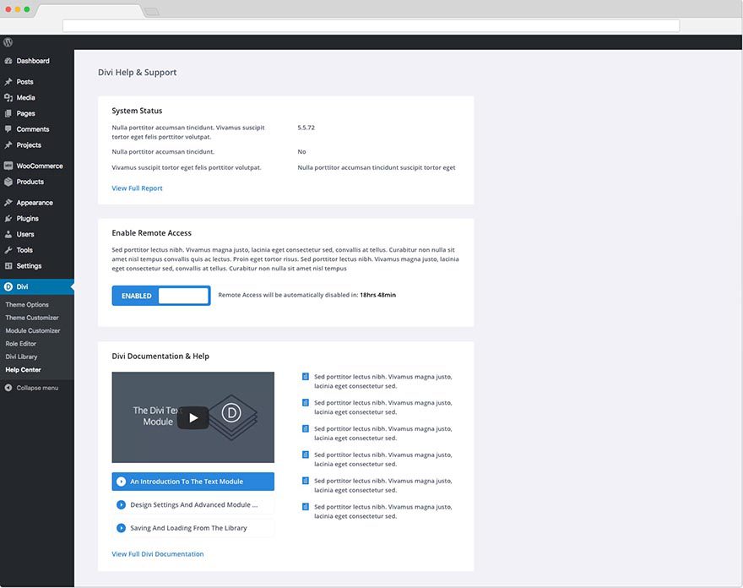The width and height of the screenshot is (743, 588).
Task: Click play icon beside Saving And Loading item
Action: click(122, 528)
